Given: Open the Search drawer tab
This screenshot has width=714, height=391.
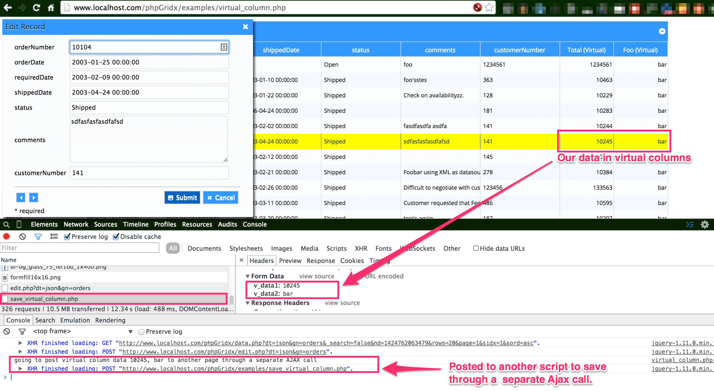Looking at the screenshot, I should pyautogui.click(x=45, y=320).
